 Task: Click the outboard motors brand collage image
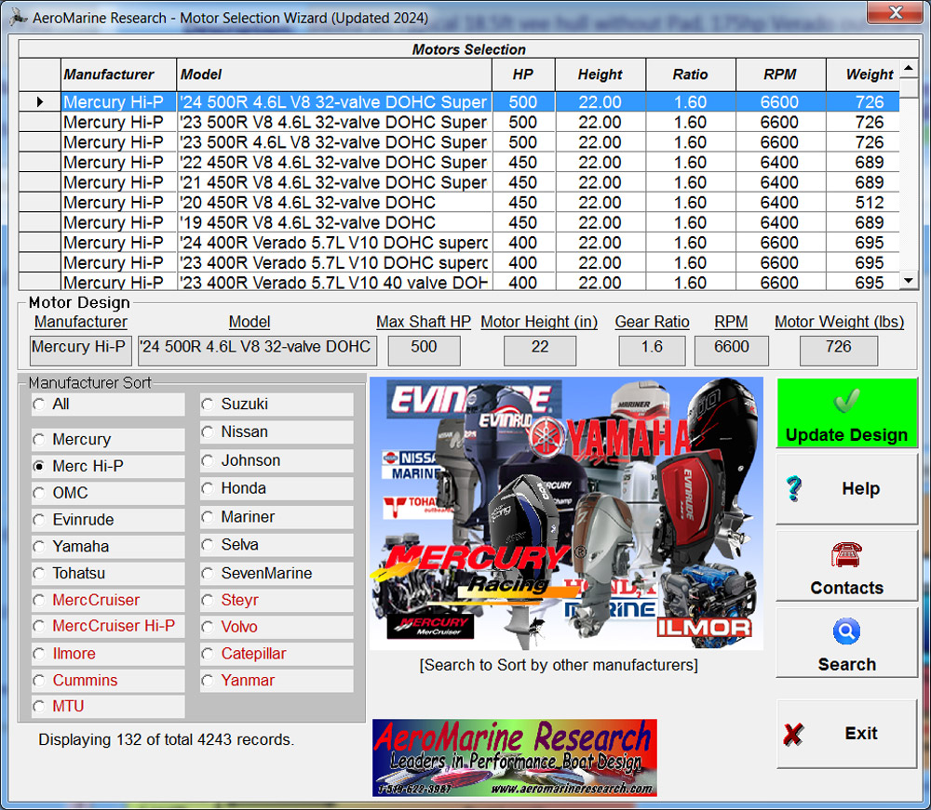pyautogui.click(x=566, y=513)
